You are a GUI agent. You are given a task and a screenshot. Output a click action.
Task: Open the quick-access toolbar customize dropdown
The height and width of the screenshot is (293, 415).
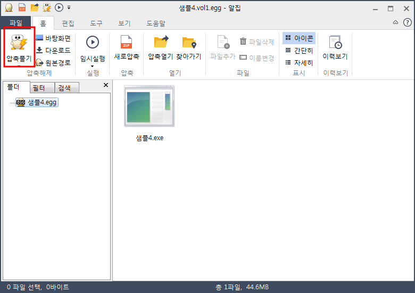click(x=69, y=7)
